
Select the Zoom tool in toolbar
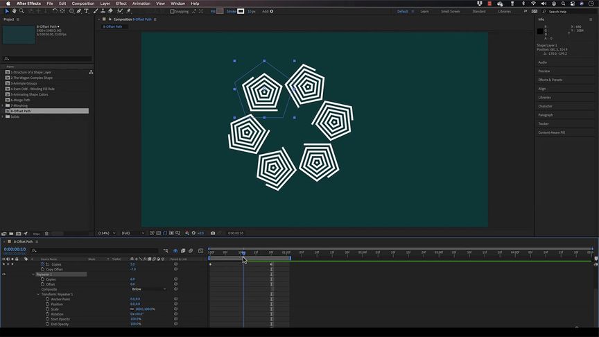coord(22,11)
